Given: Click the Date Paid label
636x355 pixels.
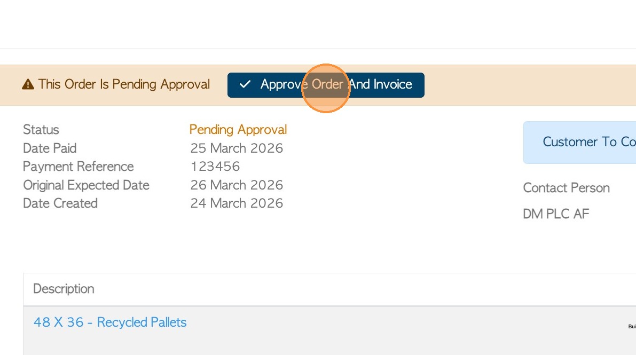Looking at the screenshot, I should coord(50,148).
